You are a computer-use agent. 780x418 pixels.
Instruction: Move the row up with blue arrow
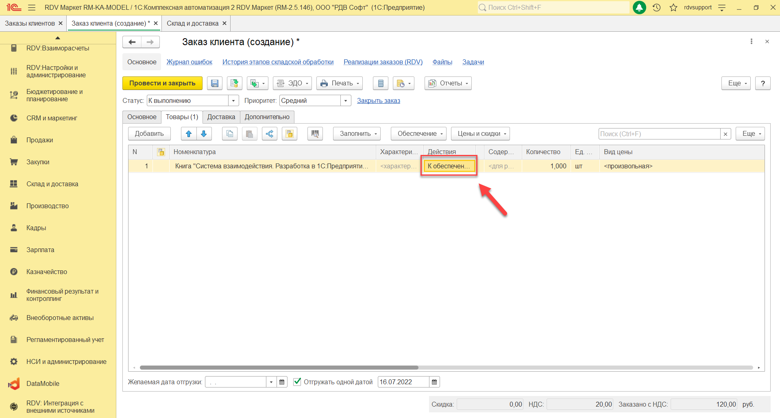coord(189,134)
